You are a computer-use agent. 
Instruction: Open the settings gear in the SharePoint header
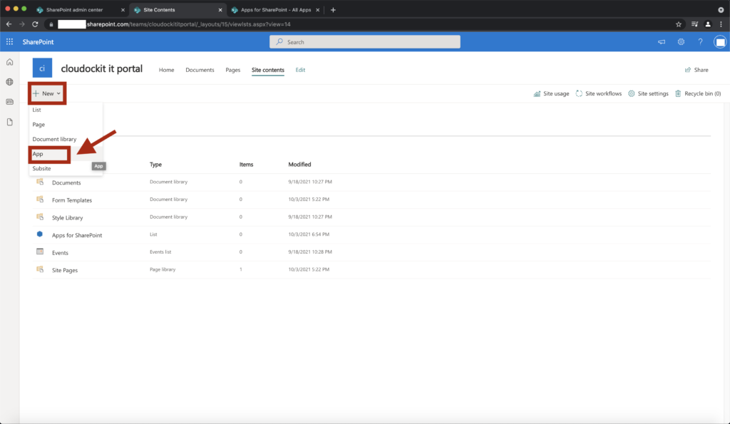(x=681, y=42)
